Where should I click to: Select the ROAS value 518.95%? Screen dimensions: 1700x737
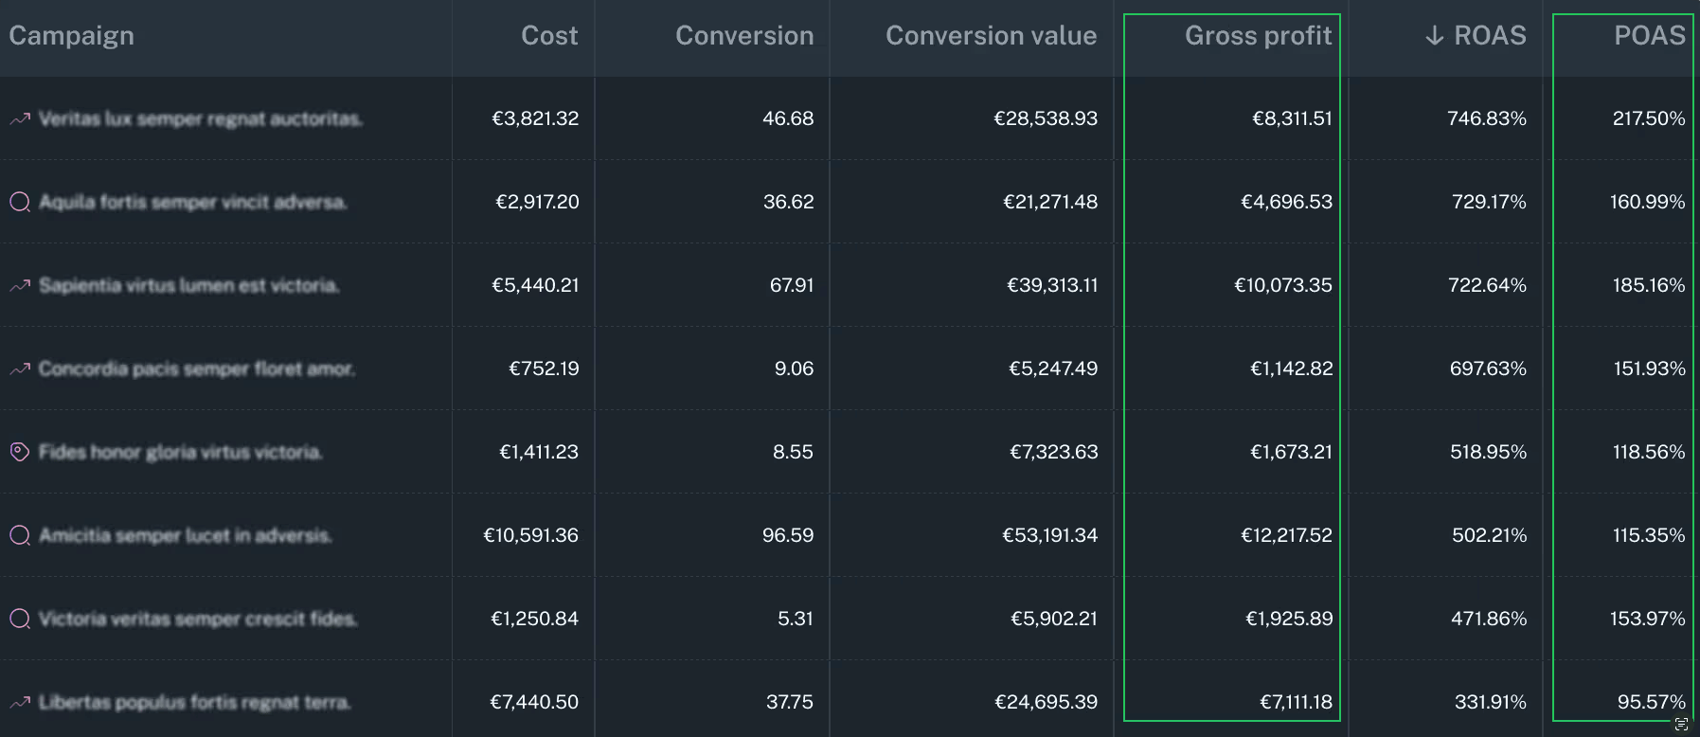(x=1488, y=452)
